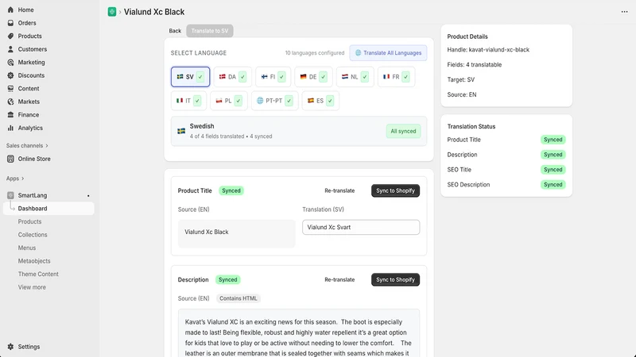Screen dimensions: 636x357
Task: Click the Home icon in sidebar
Action: tap(10, 10)
